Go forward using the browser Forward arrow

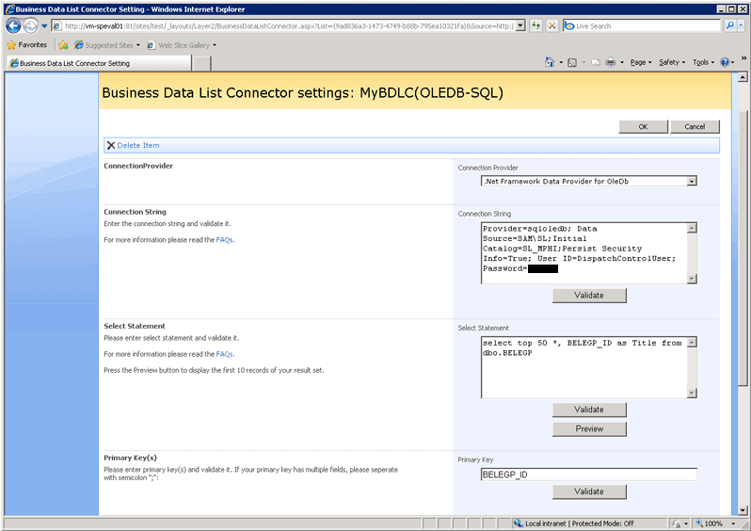click(31, 25)
